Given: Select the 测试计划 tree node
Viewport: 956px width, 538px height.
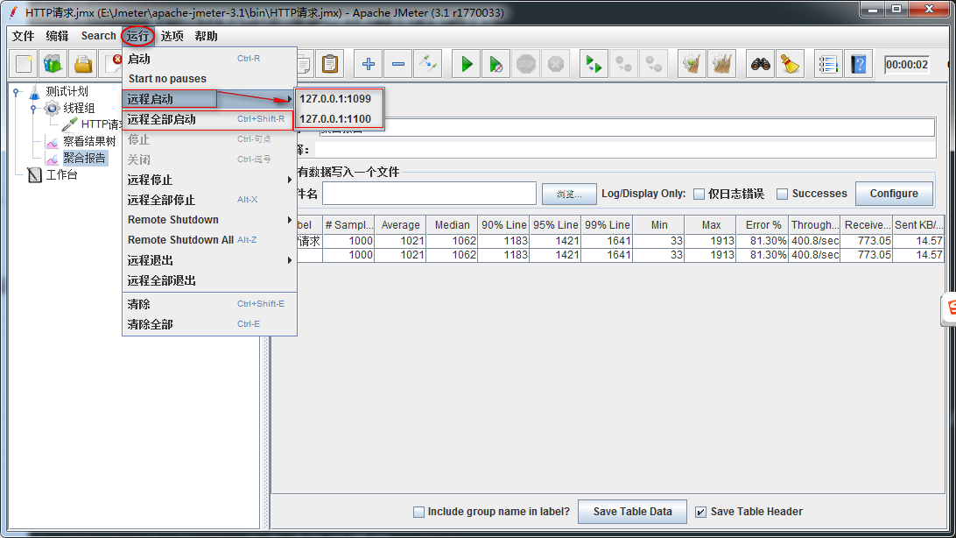Looking at the screenshot, I should pos(67,91).
